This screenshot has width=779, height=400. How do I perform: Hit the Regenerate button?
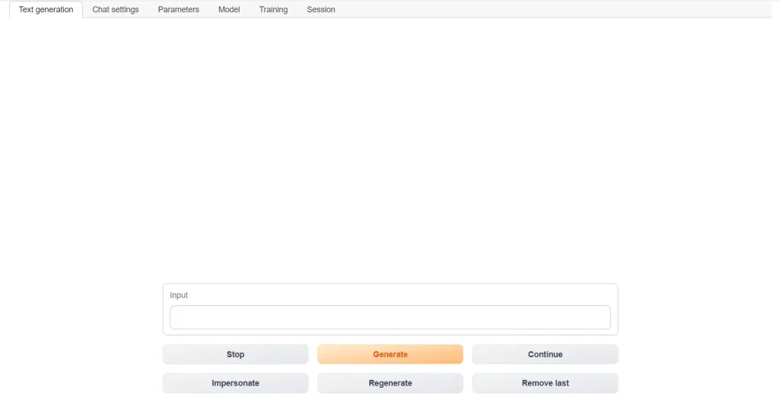point(389,383)
